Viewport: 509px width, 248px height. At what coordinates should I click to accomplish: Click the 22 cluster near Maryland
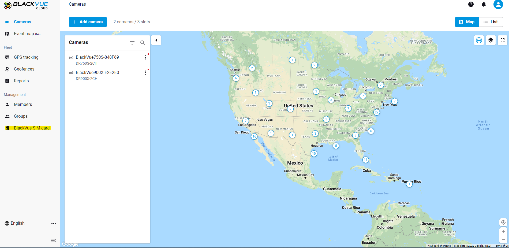377,112
